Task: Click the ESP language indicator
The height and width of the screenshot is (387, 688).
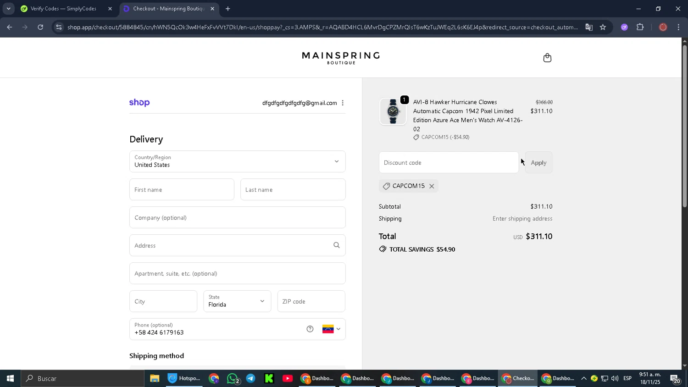Action: coord(627,378)
